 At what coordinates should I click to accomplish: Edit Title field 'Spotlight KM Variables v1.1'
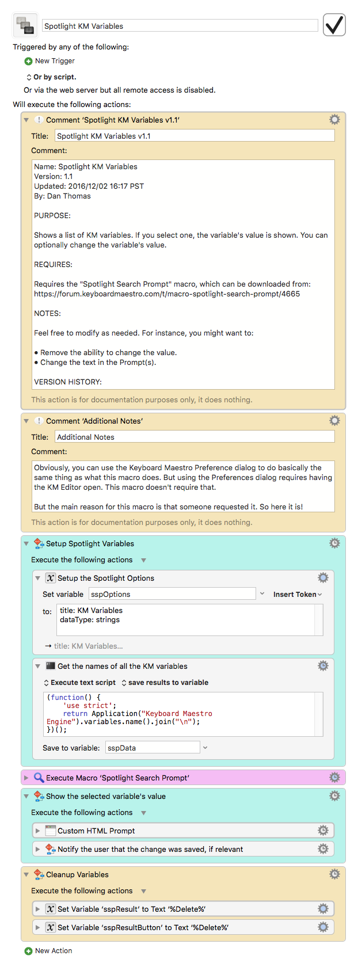[x=195, y=136]
